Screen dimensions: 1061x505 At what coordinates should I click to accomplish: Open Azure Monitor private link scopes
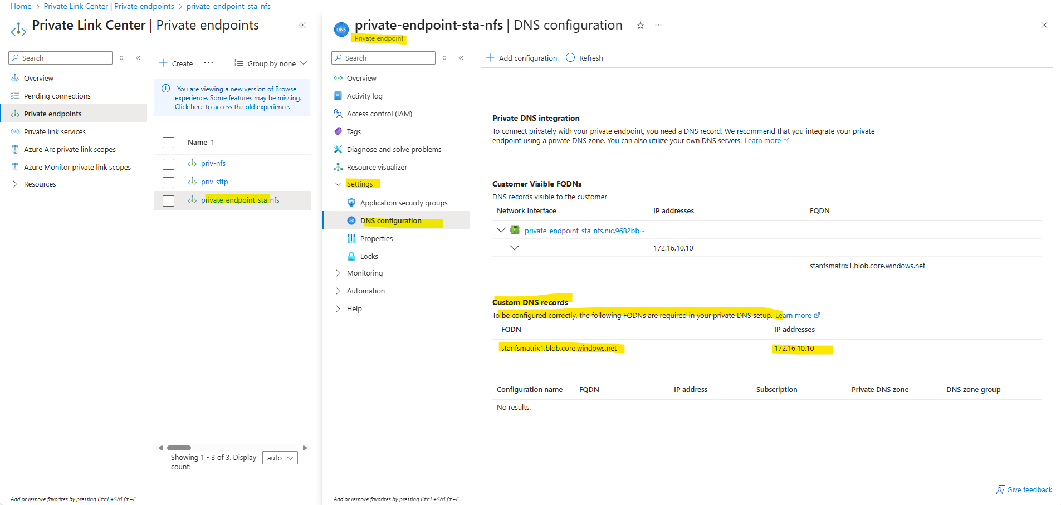point(77,167)
